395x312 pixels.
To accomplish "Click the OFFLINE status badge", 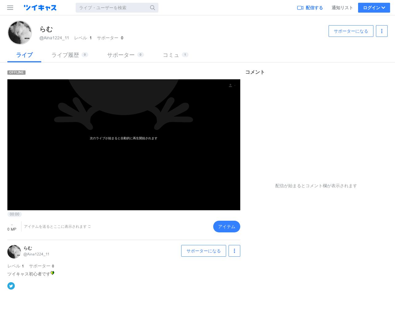I will (16, 73).
